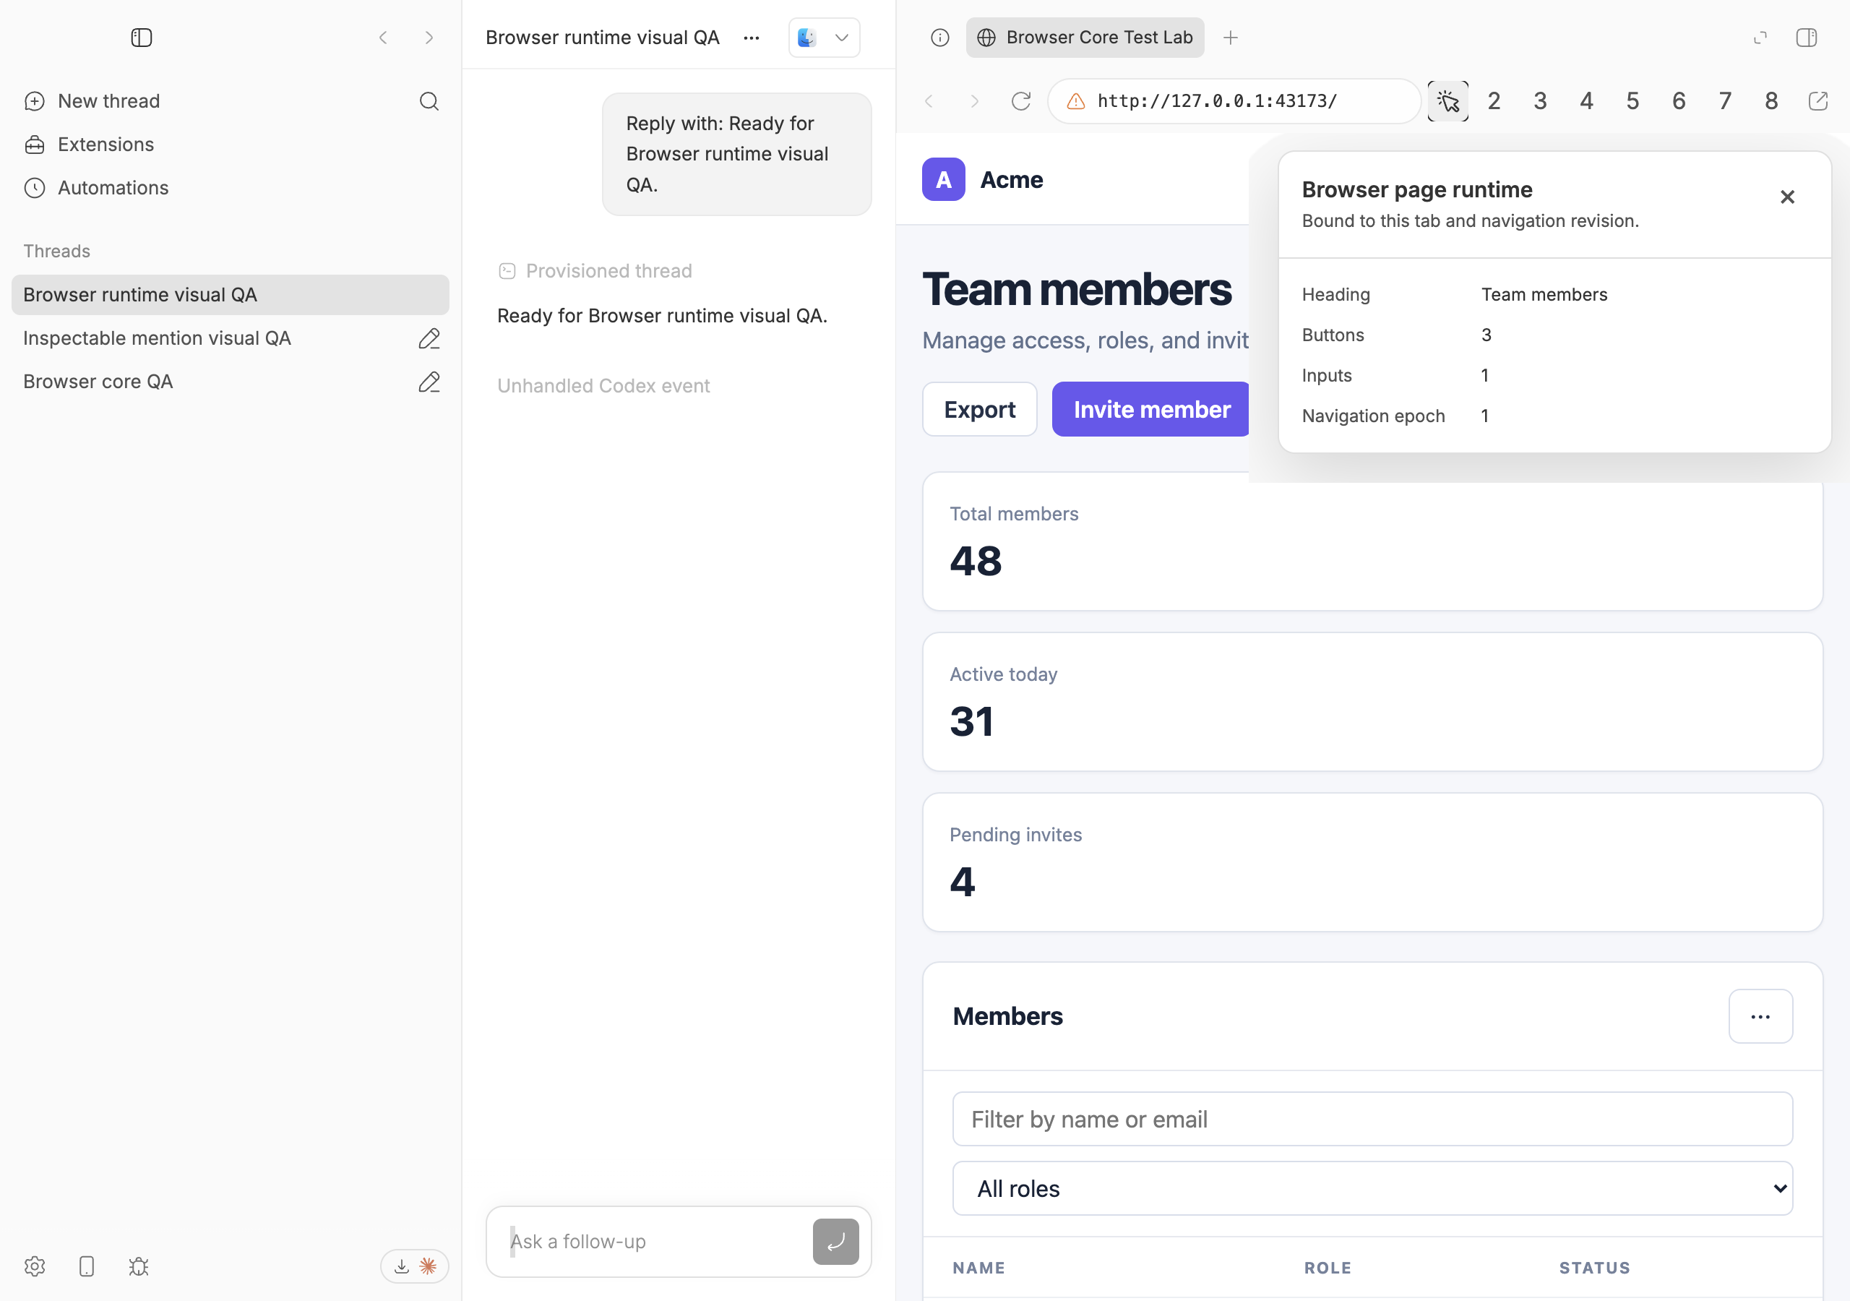Screen dimensions: 1850x1301
Task: Toggle the left sidebar panel icon
Action: 141,37
